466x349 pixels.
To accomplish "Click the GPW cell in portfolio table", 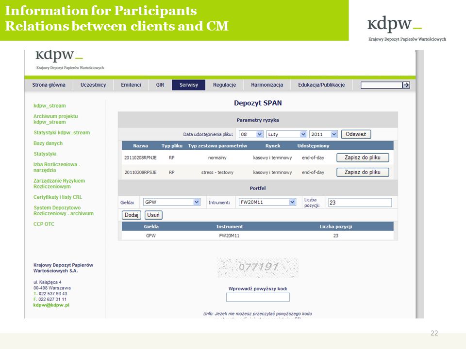I will pyautogui.click(x=150, y=236).
